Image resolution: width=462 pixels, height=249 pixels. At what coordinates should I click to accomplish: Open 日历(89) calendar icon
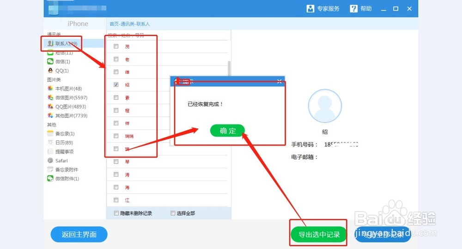[50, 142]
